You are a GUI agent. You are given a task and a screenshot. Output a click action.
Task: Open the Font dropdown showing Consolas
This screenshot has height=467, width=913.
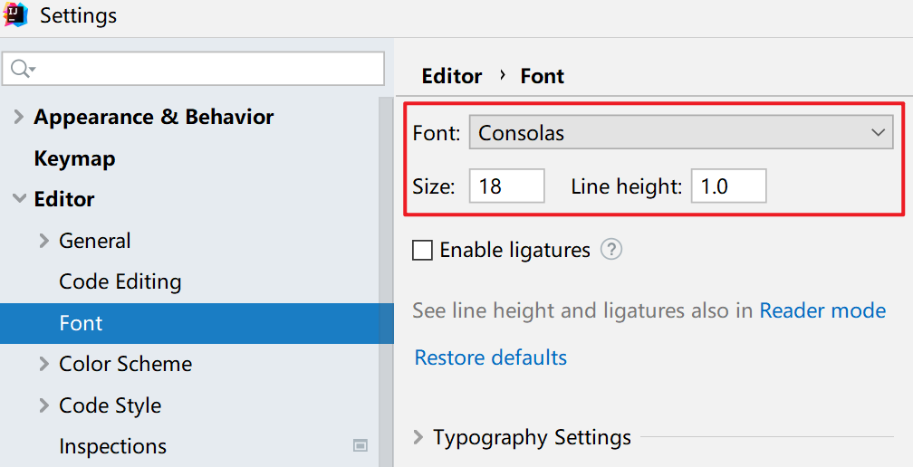point(680,133)
